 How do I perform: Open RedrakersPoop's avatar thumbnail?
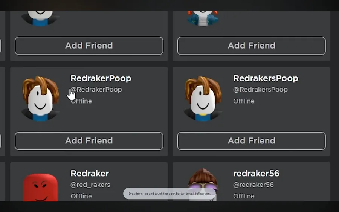(x=203, y=99)
